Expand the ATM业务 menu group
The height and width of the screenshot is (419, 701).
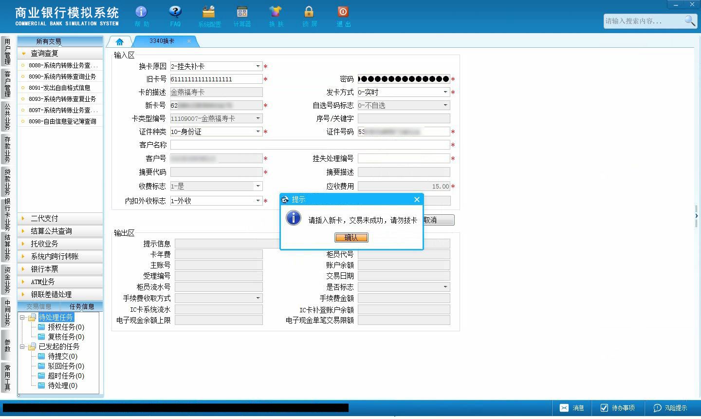(x=60, y=282)
